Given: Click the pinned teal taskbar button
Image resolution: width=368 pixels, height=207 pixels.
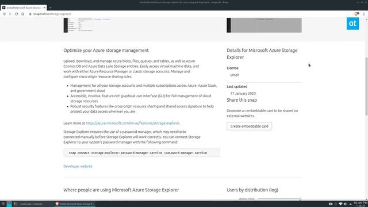Looking at the screenshot, I should [x=9, y=204].
